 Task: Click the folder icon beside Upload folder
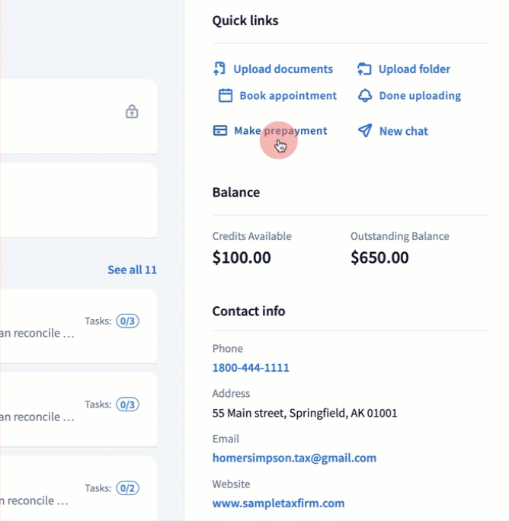364,69
